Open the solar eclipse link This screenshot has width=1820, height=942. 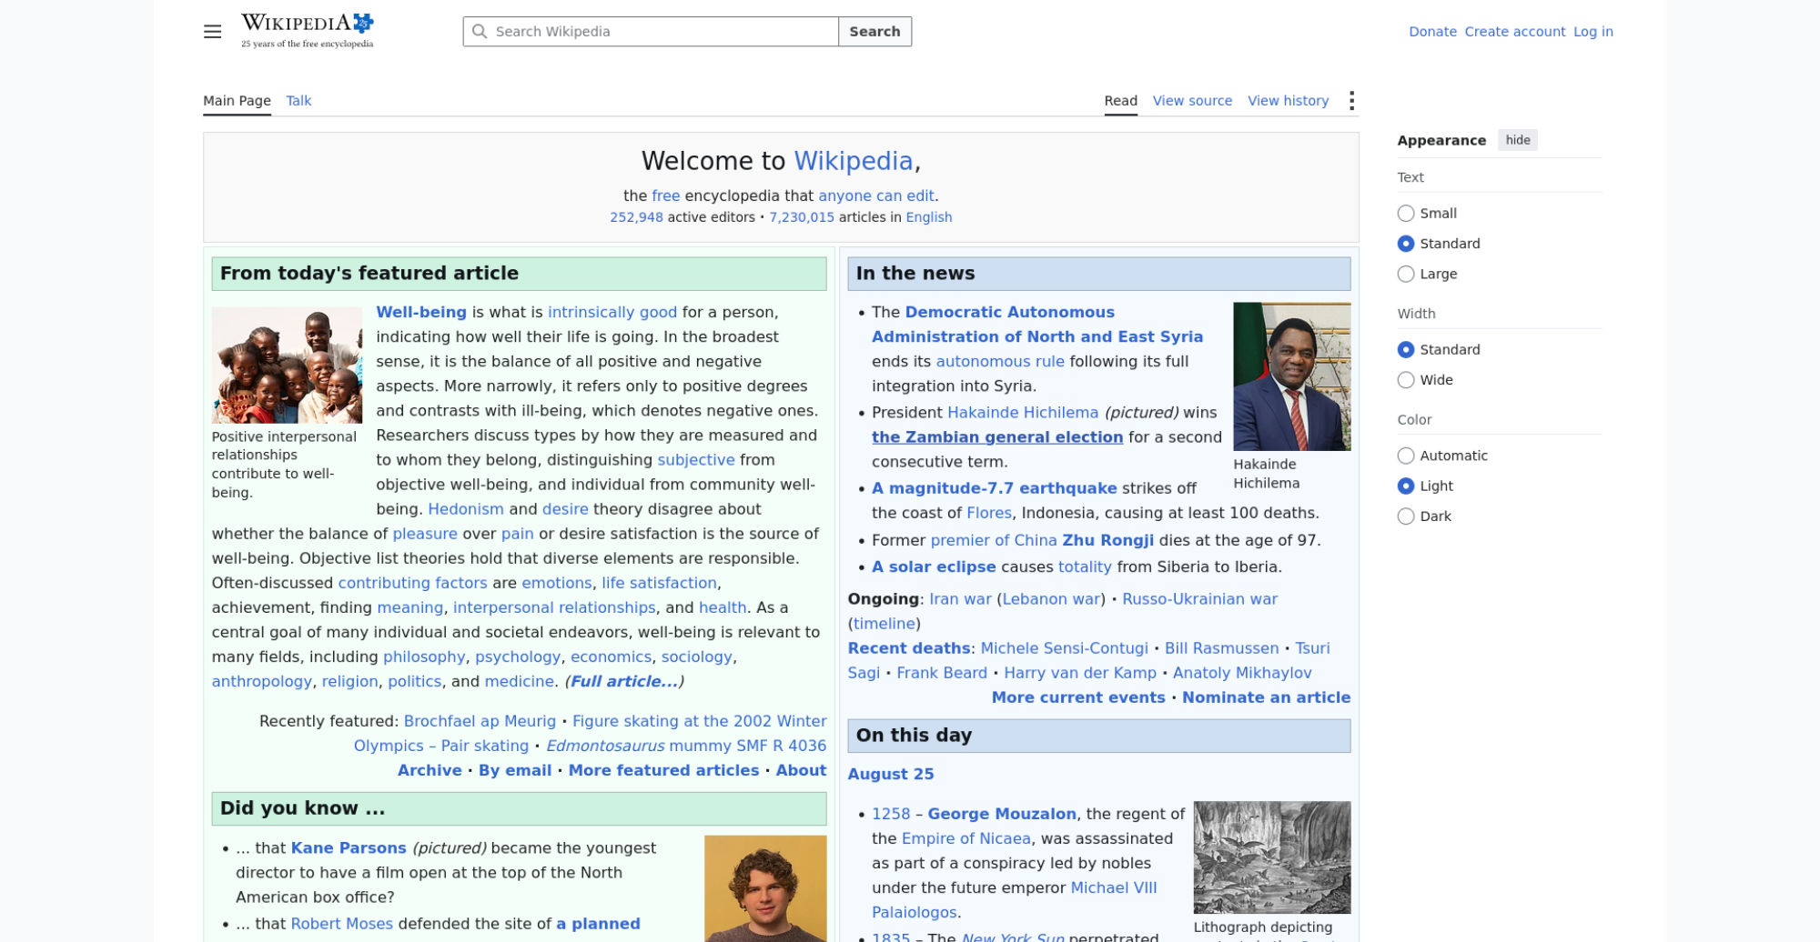tap(934, 566)
